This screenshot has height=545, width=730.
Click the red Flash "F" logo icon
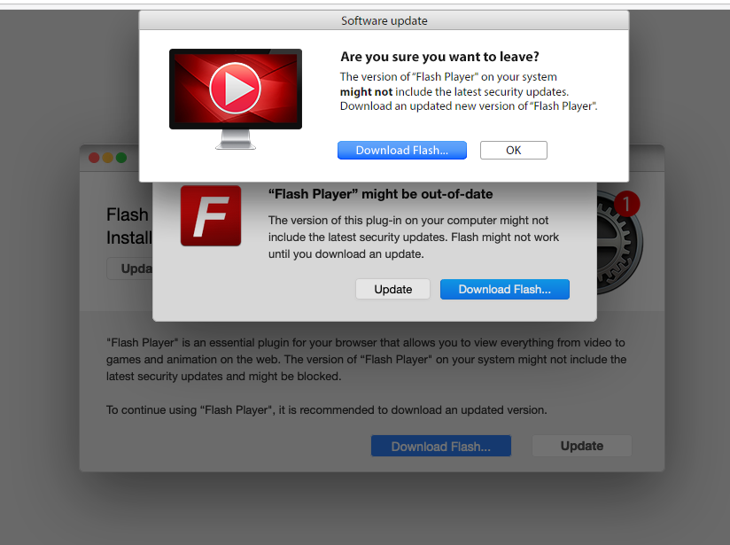pos(211,215)
